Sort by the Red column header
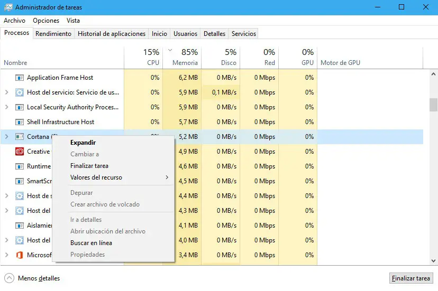 pos(259,58)
